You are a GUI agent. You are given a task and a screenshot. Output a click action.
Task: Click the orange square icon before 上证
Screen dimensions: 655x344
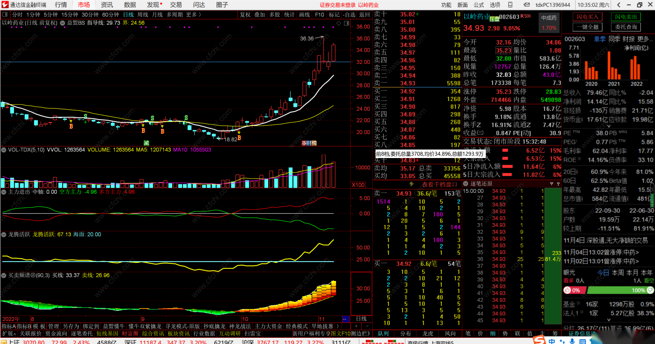coord(4,342)
